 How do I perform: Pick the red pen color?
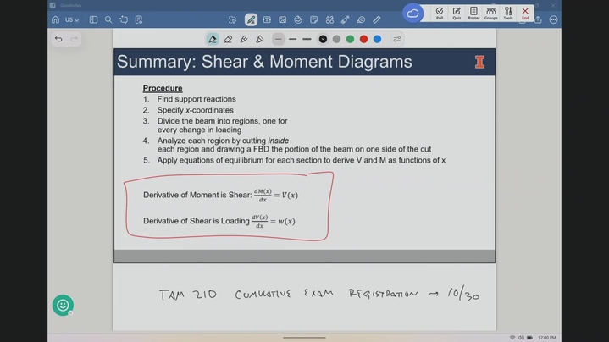[x=363, y=39]
